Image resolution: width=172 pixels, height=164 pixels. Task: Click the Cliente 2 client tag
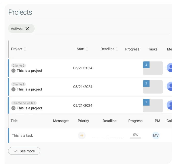18,66
